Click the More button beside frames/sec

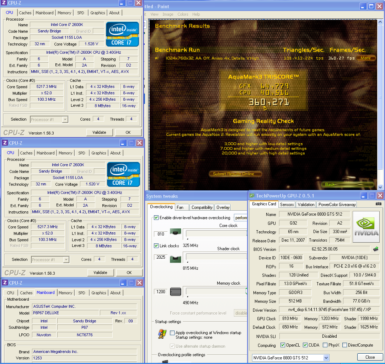366,58
